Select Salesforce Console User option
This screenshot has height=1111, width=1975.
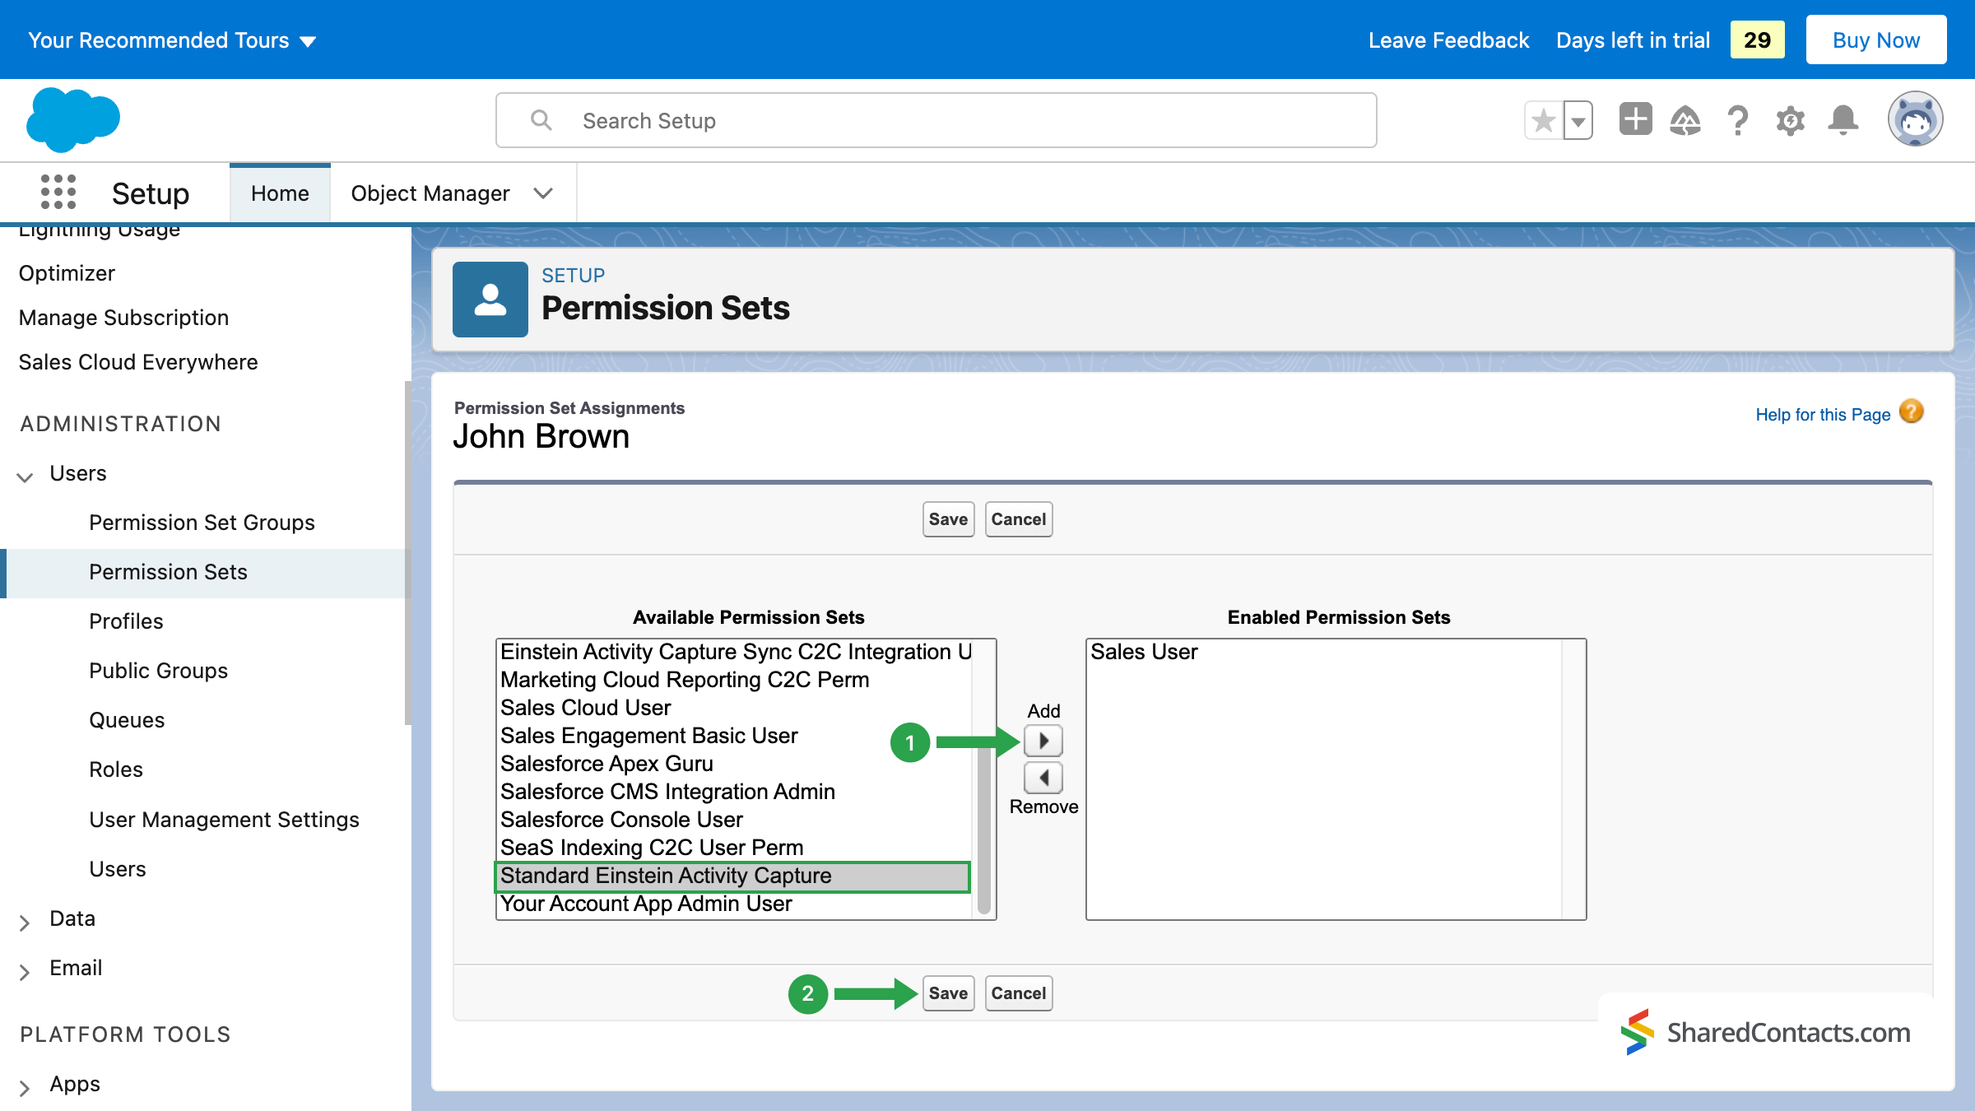735,820
